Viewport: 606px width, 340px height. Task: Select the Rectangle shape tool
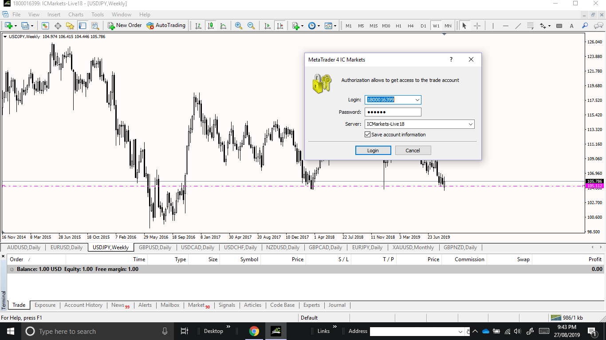click(x=559, y=26)
